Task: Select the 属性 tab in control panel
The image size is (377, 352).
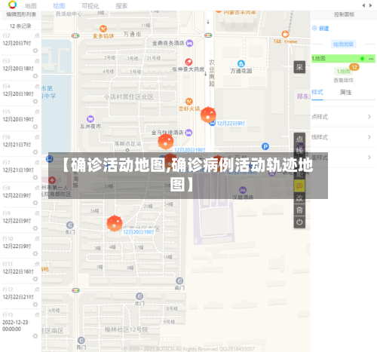Action: click(345, 92)
